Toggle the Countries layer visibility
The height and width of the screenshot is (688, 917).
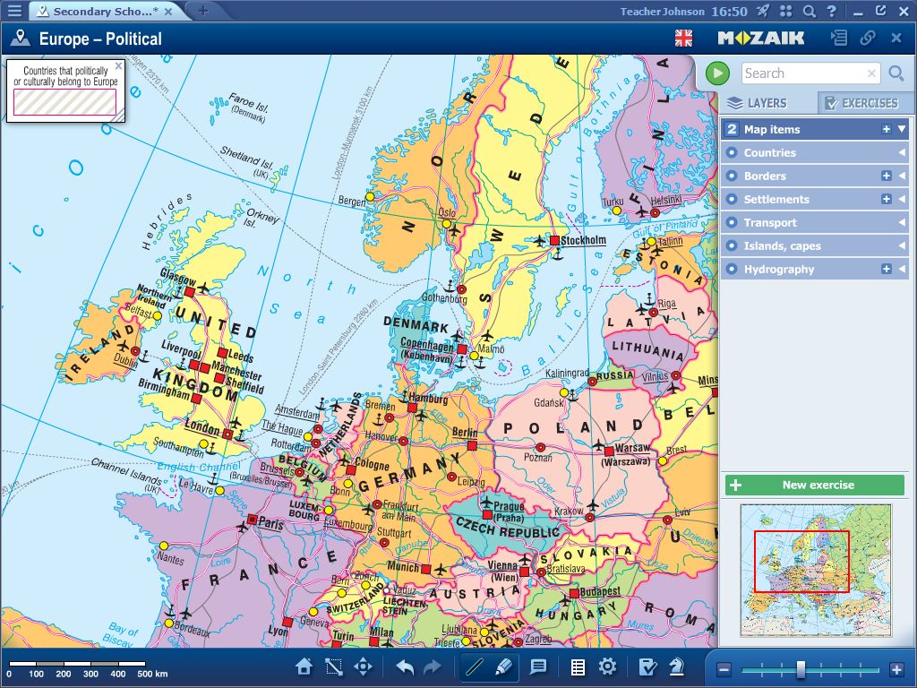(732, 153)
